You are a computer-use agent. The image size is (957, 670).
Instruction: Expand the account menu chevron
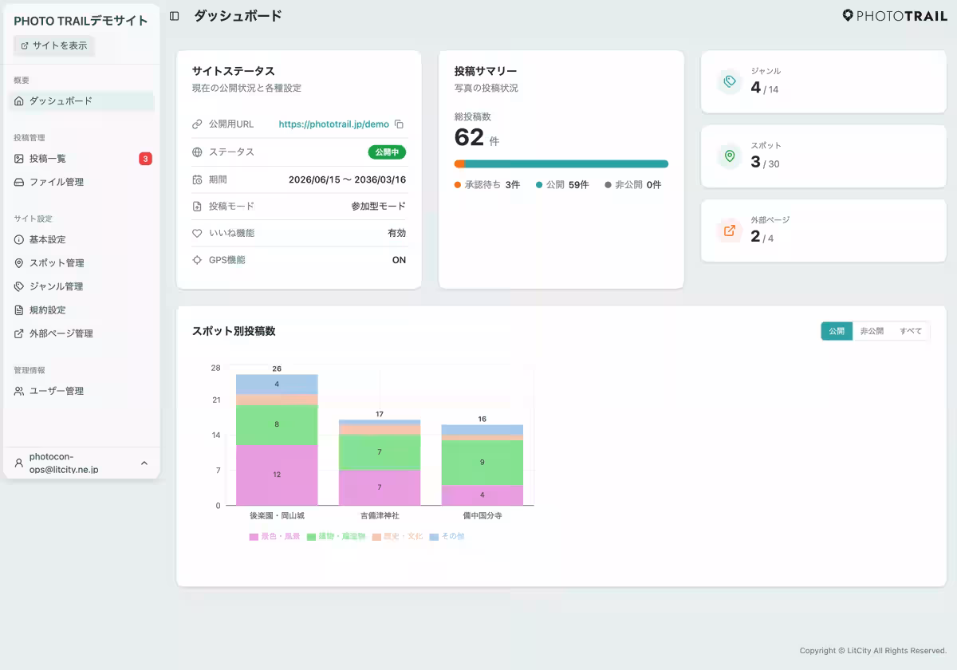point(144,463)
